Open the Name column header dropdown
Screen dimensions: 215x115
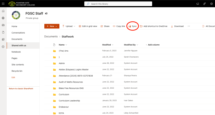tap(66, 45)
